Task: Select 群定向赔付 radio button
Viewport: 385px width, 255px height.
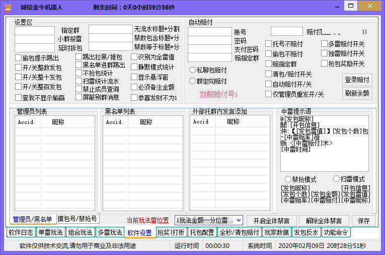Action: click(x=192, y=81)
